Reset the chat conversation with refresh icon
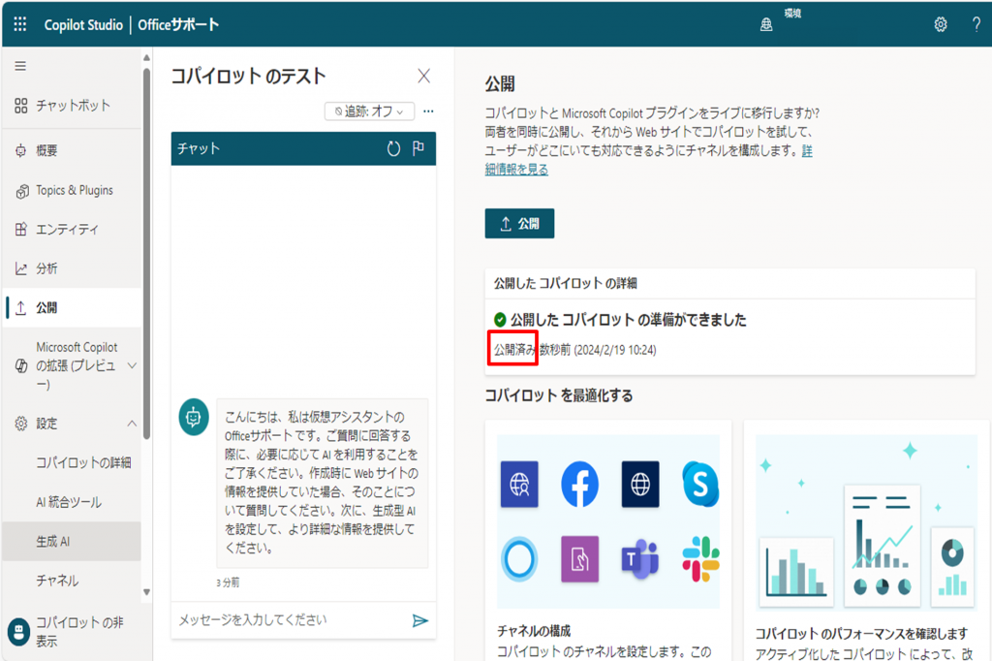 pos(393,149)
